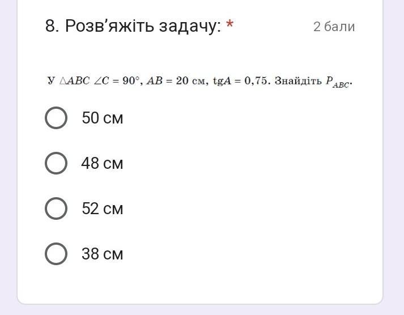Click the "38 см" answer label text
The height and width of the screenshot is (315, 404).
tap(103, 254)
